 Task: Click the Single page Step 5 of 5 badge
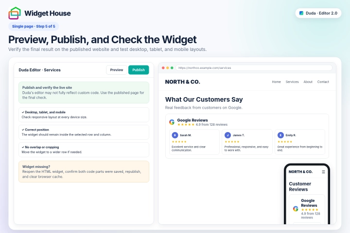click(x=34, y=26)
